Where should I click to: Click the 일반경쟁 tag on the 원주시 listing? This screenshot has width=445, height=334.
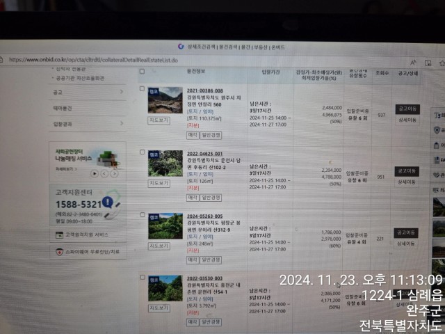pyautogui.click(x=211, y=135)
